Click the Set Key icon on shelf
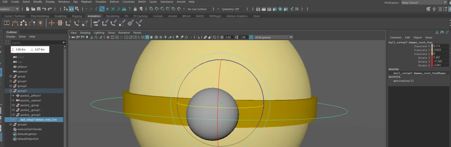Image resolution: width=451 pixels, height=147 pixels. pos(52,23)
